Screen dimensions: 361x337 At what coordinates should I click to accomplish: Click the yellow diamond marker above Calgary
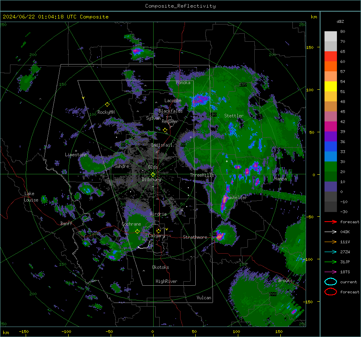(x=158, y=231)
